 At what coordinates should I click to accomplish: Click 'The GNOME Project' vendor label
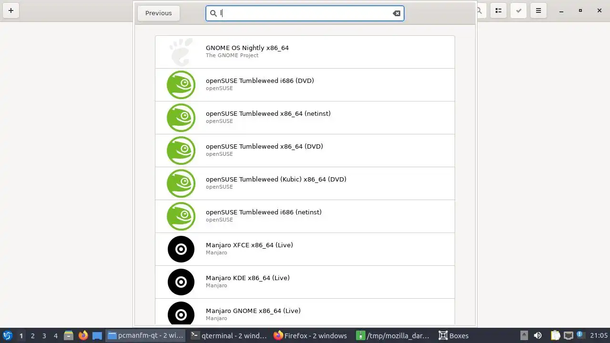pyautogui.click(x=232, y=55)
